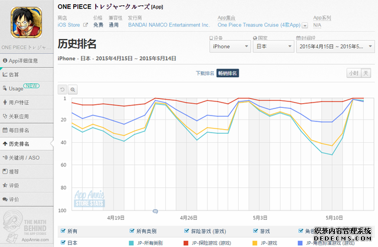Open the iOS Store link
The height and width of the screenshot is (247, 378).
pos(69,25)
